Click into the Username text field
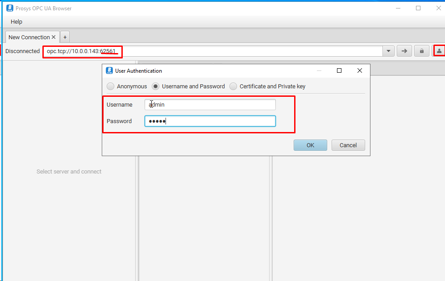The width and height of the screenshot is (445, 281). (210, 105)
